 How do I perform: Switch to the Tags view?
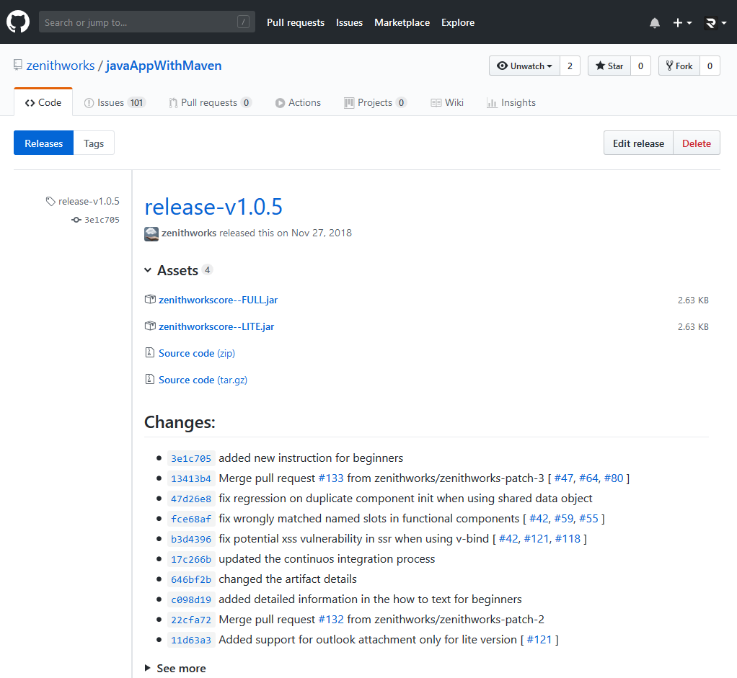coord(94,143)
